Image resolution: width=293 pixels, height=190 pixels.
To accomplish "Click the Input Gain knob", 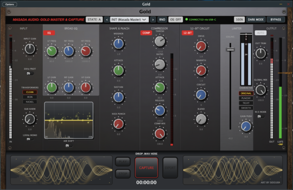I will pyautogui.click(x=30, y=49).
